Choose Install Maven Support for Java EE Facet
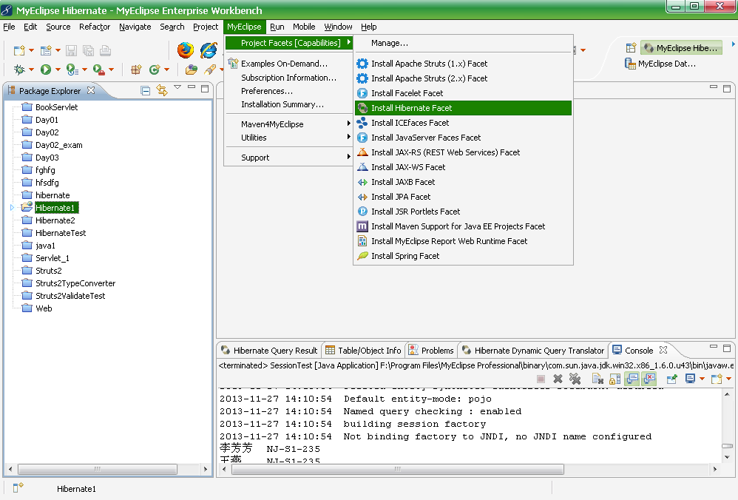Image resolution: width=738 pixels, height=500 pixels. coord(463,226)
